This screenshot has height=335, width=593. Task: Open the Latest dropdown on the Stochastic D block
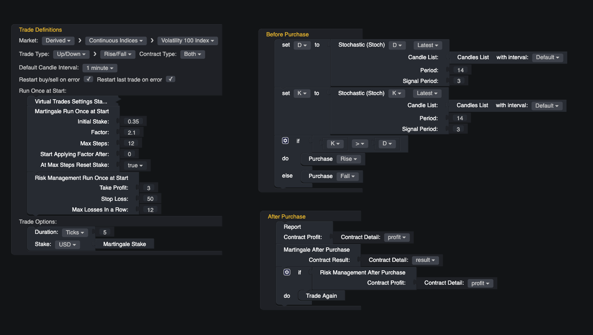pos(427,45)
